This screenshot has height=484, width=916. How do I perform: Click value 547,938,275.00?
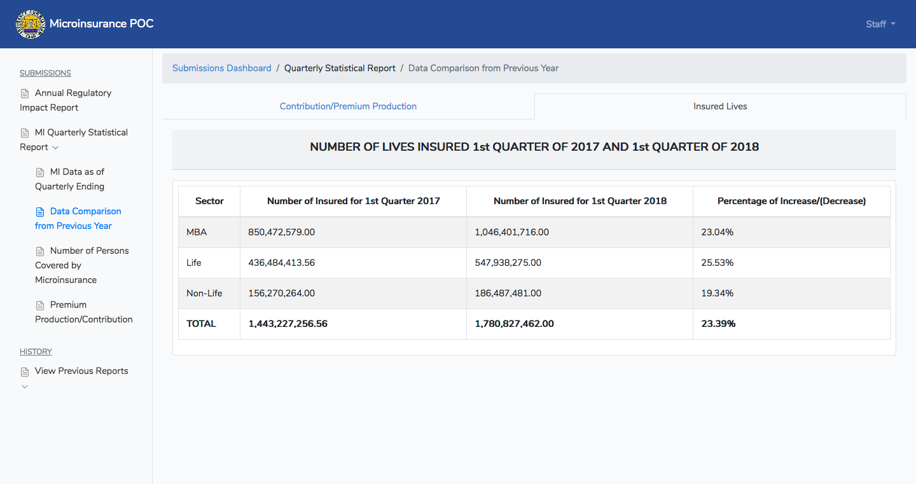[x=508, y=263]
